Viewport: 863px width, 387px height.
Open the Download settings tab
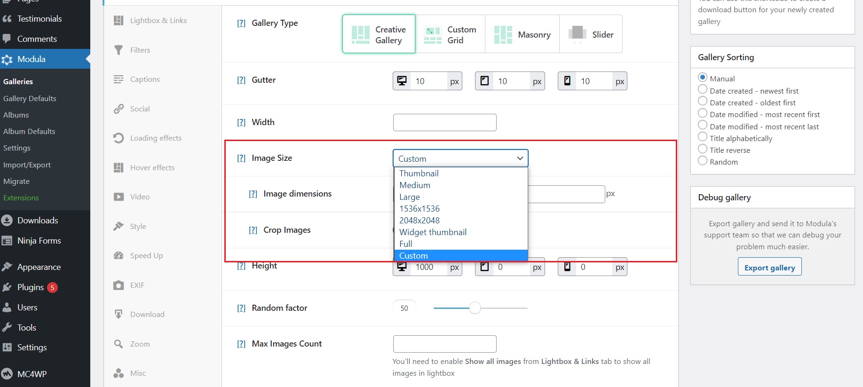click(x=163, y=314)
